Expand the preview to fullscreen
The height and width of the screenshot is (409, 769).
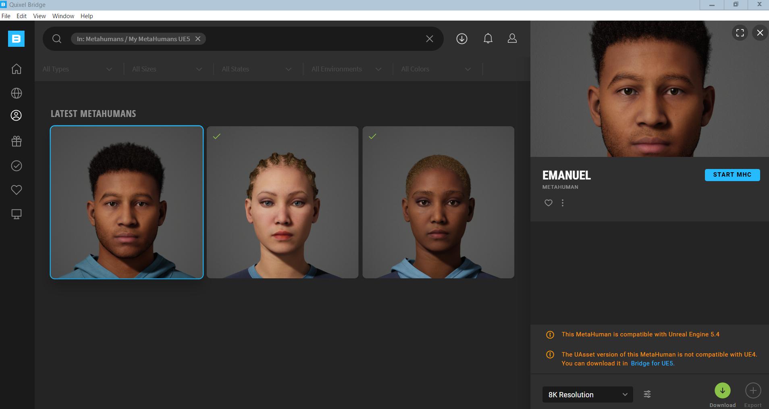740,33
